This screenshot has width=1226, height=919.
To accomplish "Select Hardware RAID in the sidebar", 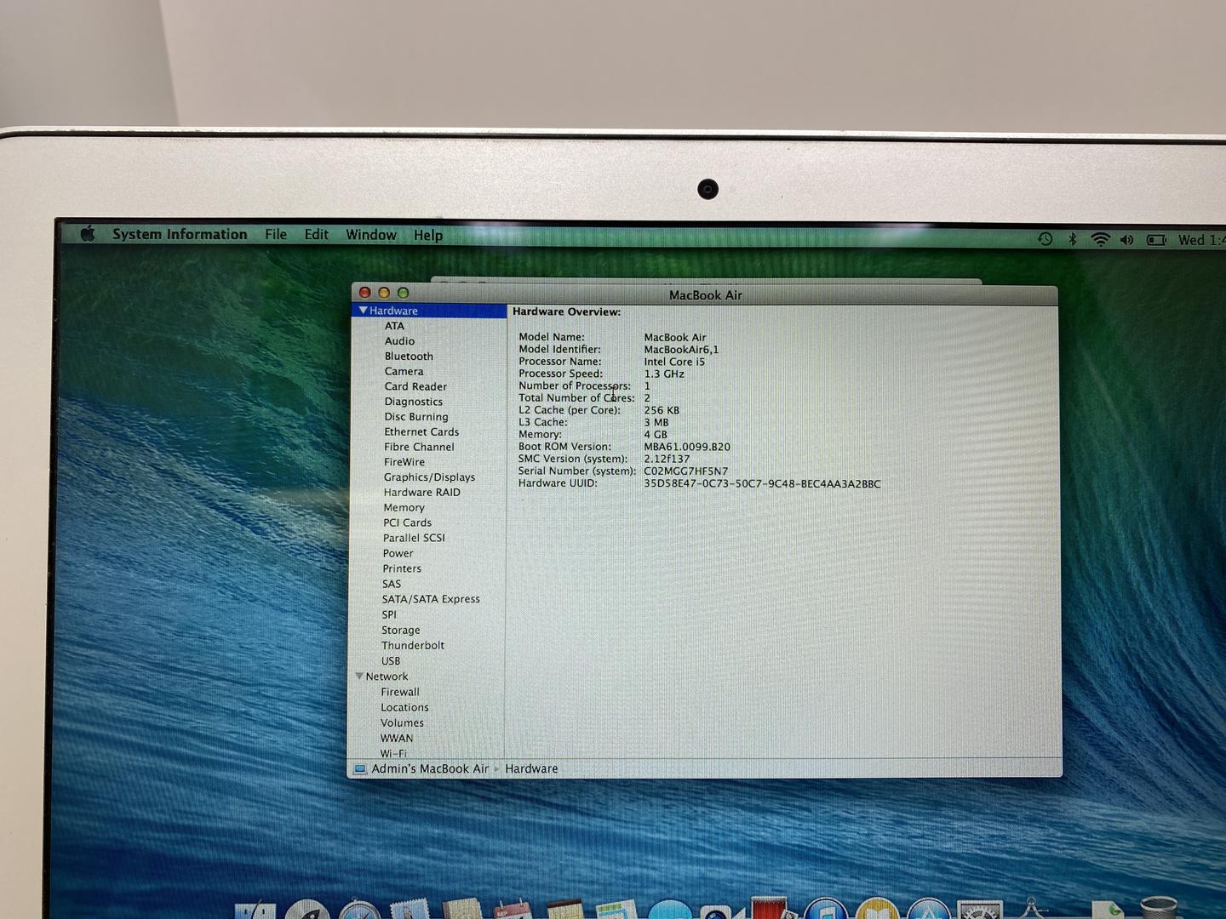I will tap(421, 493).
